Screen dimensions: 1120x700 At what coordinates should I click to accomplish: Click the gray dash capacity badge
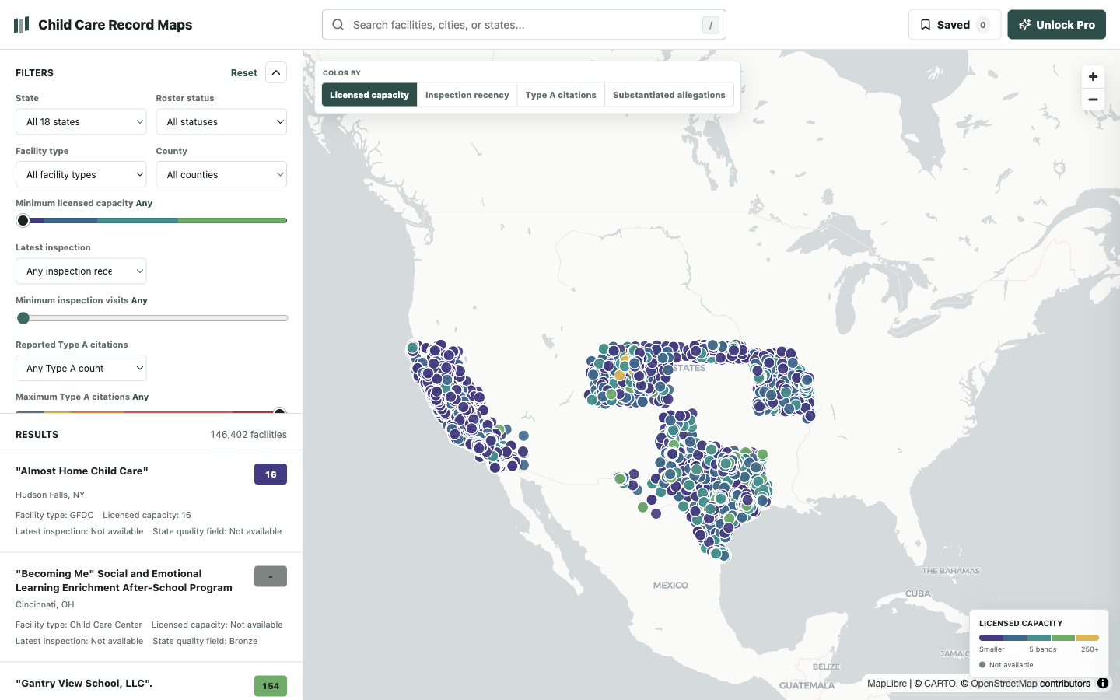click(271, 576)
